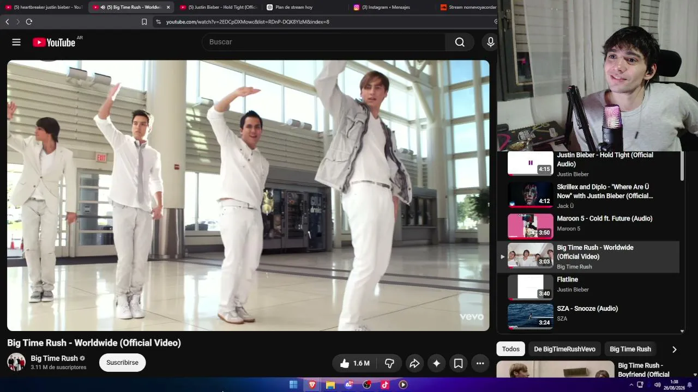The image size is (698, 392).
Task: Subscribe with the Suscribirse button
Action: pos(122,363)
